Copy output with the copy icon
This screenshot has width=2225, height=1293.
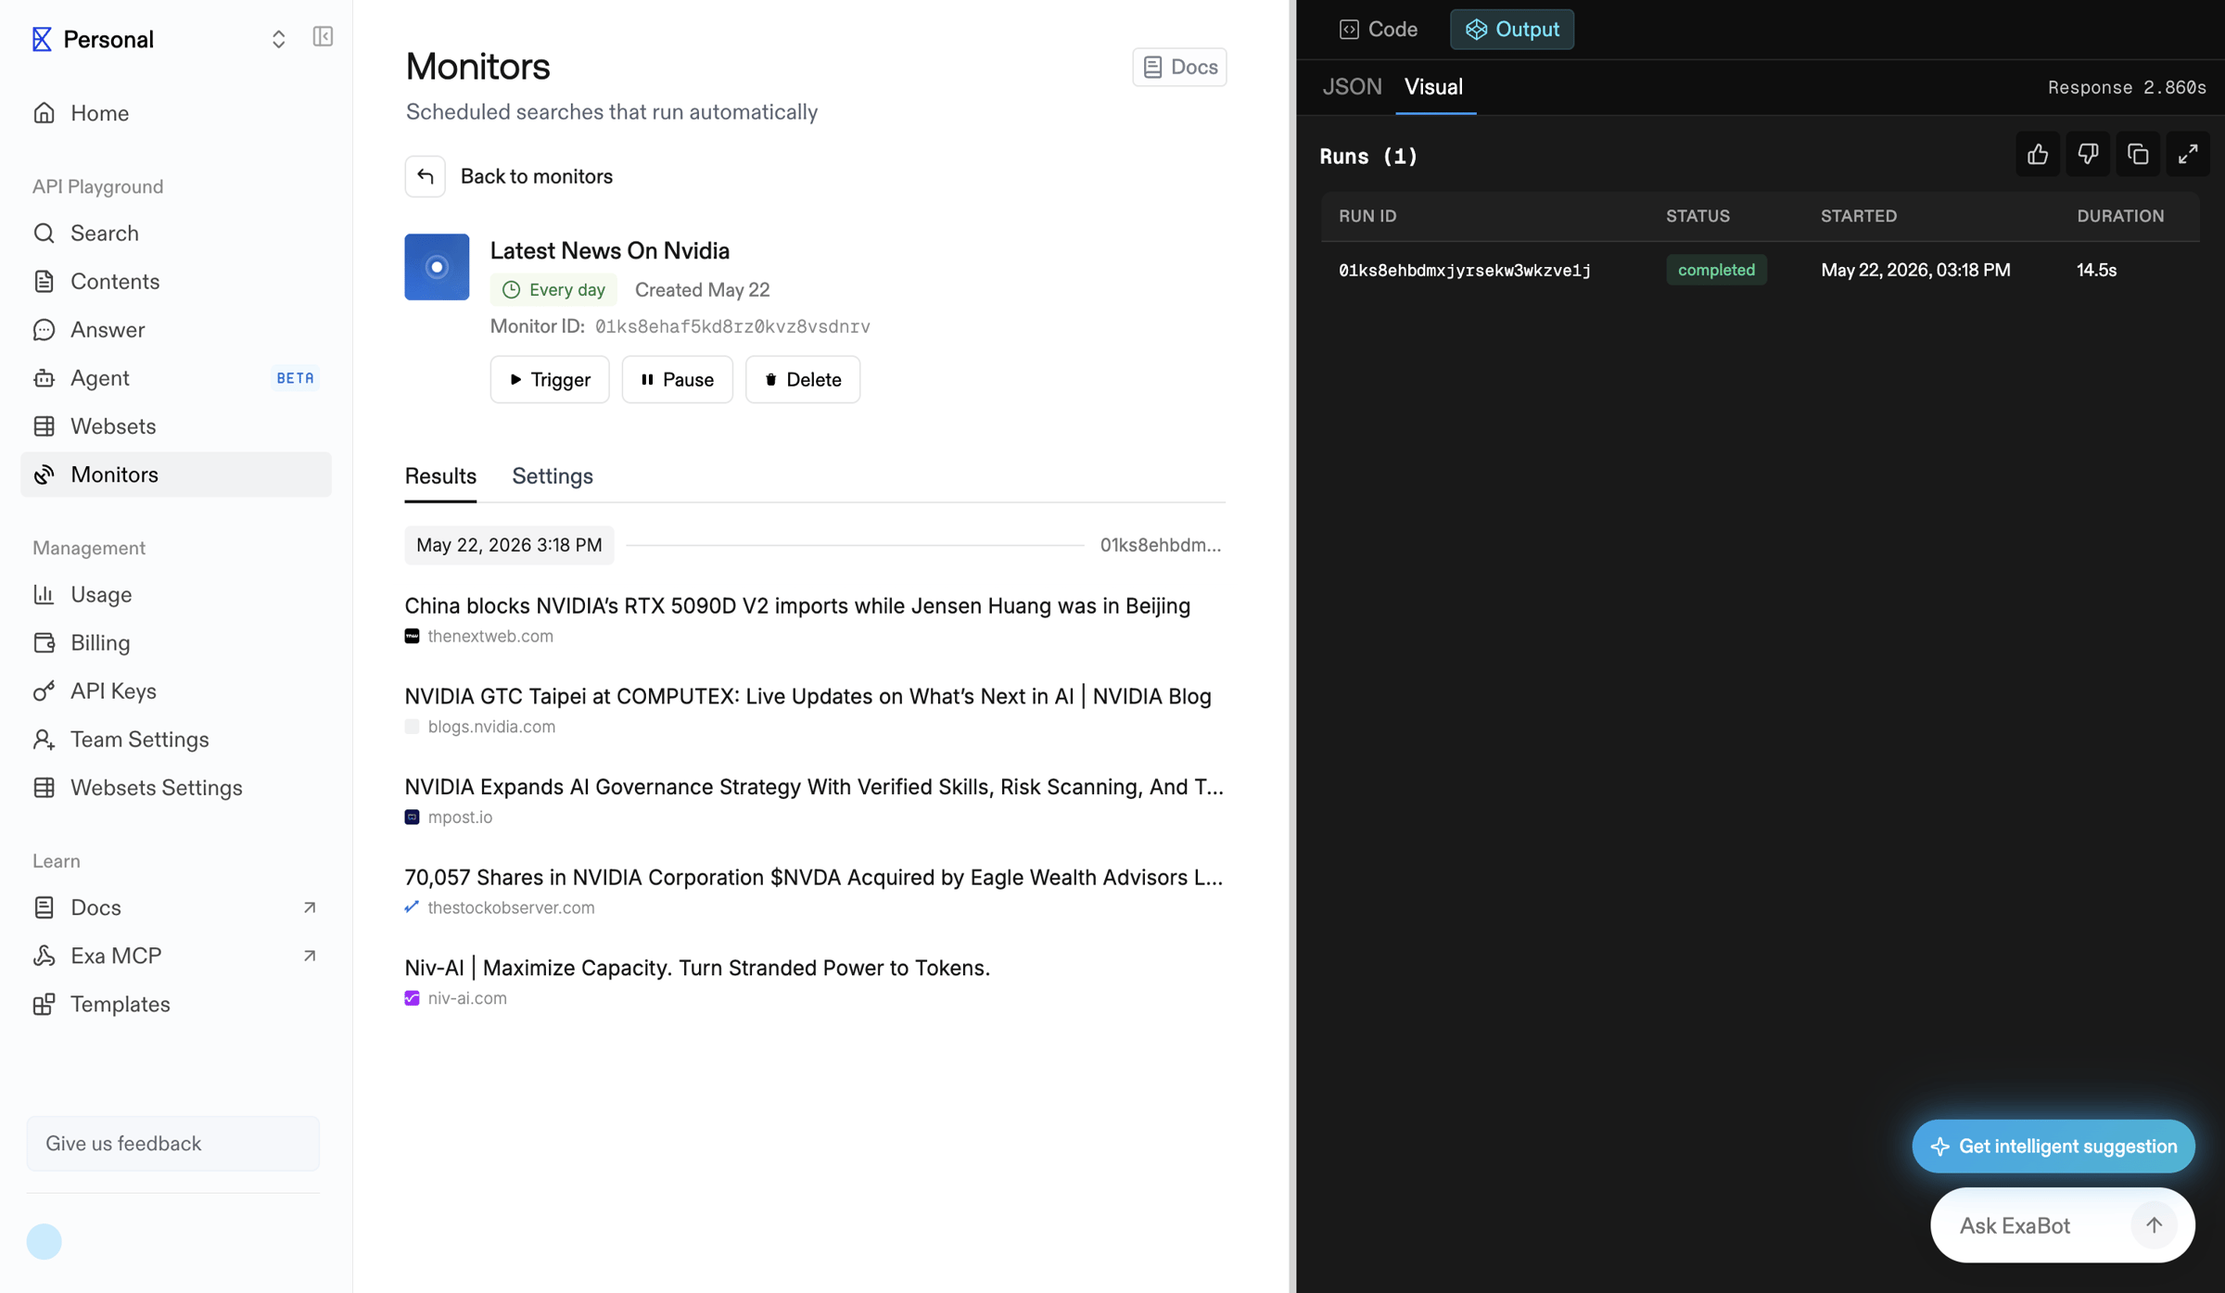click(2138, 154)
